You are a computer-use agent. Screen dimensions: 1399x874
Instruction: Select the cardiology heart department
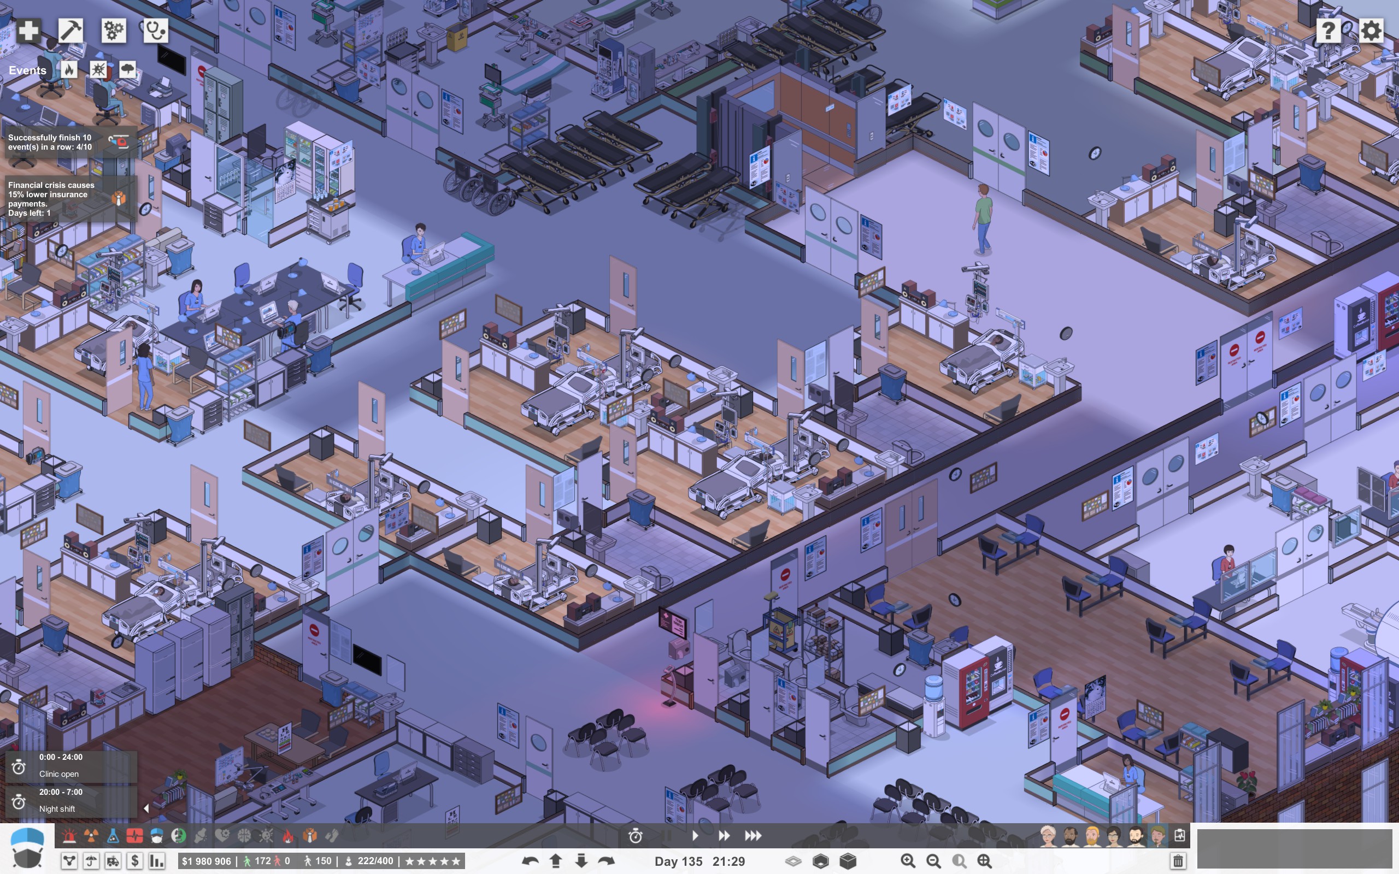pyautogui.click(x=222, y=835)
